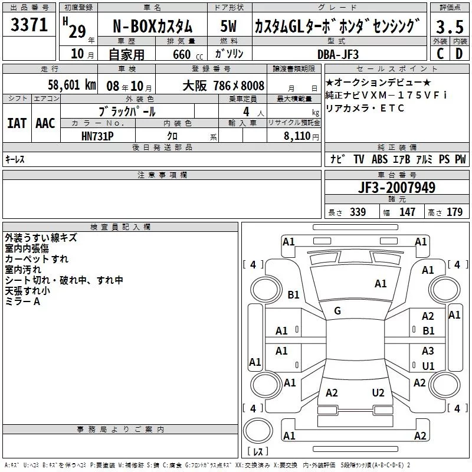
Task: Click the DBA-JF3 model type
Action: click(337, 54)
